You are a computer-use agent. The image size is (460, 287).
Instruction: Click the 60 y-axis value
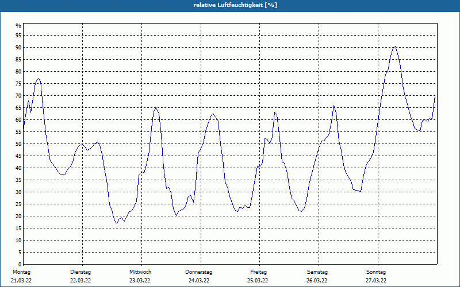point(18,120)
